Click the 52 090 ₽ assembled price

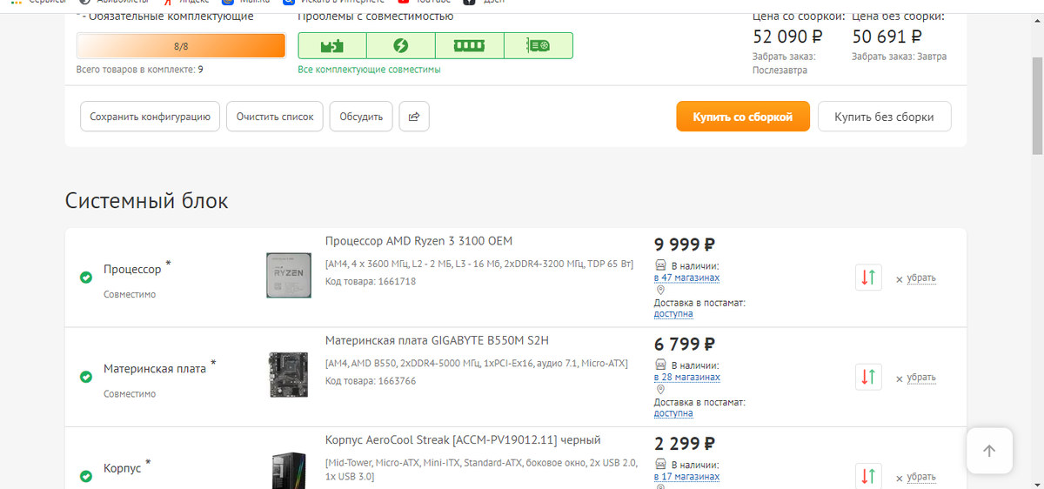[787, 37]
